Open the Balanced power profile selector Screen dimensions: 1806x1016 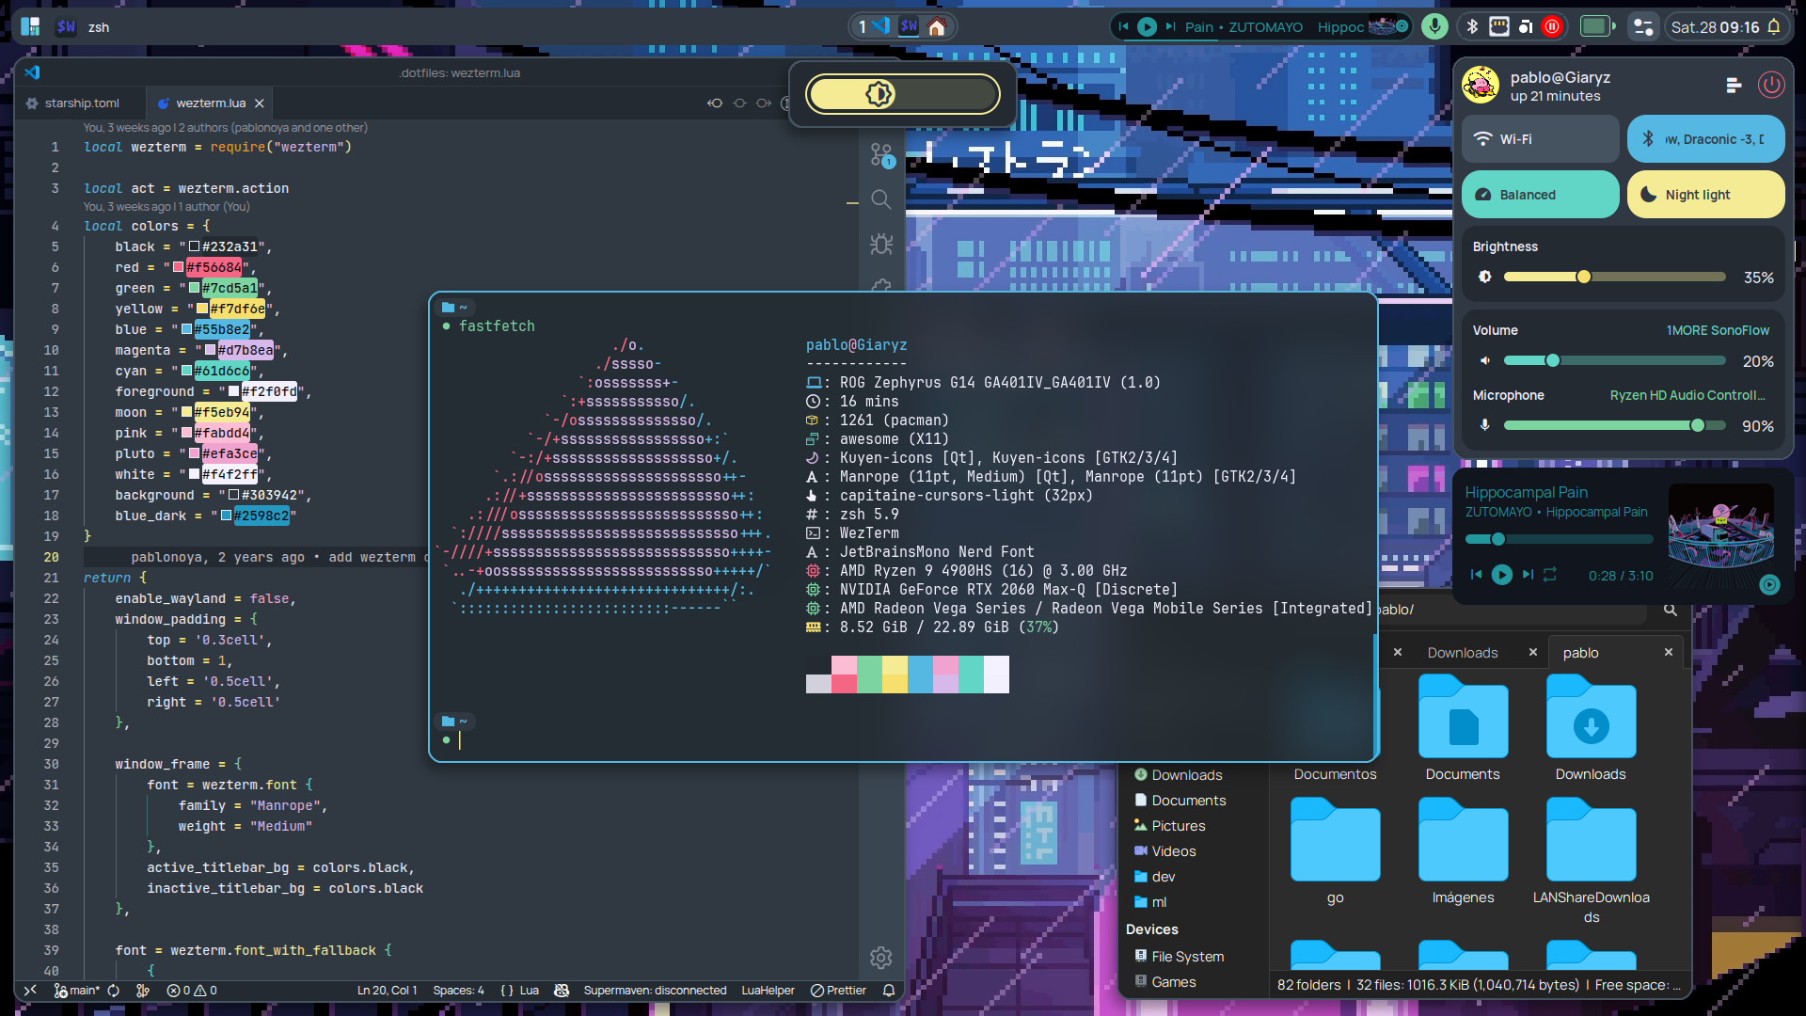1540,195
